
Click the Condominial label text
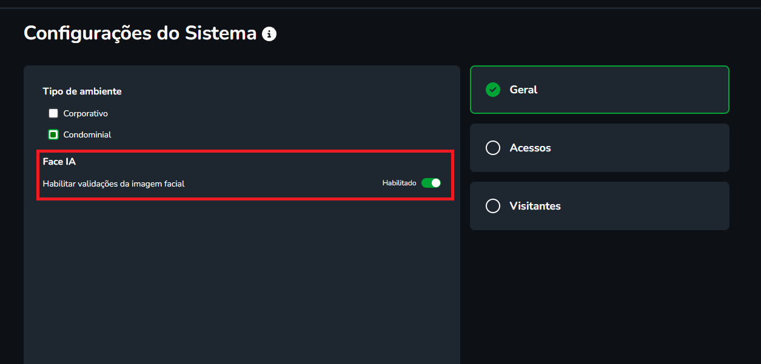[x=87, y=134]
